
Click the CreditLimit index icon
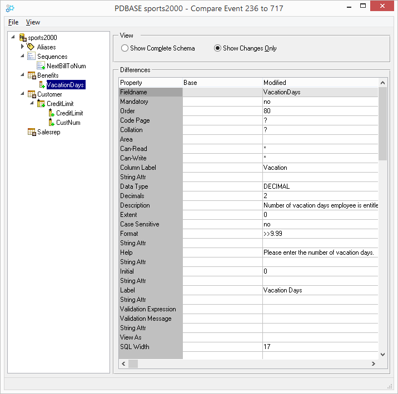click(x=41, y=103)
